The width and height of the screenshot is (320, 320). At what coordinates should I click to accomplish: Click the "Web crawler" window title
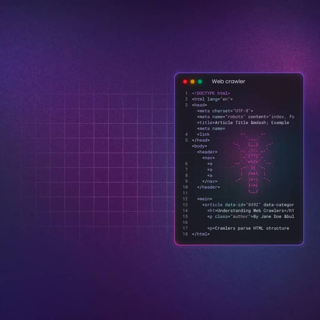pos(228,81)
